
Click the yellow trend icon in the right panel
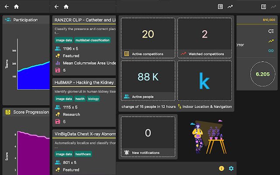(x=271, y=41)
